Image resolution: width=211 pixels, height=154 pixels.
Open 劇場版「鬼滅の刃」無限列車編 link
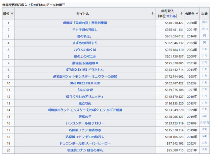(x=85, y=23)
